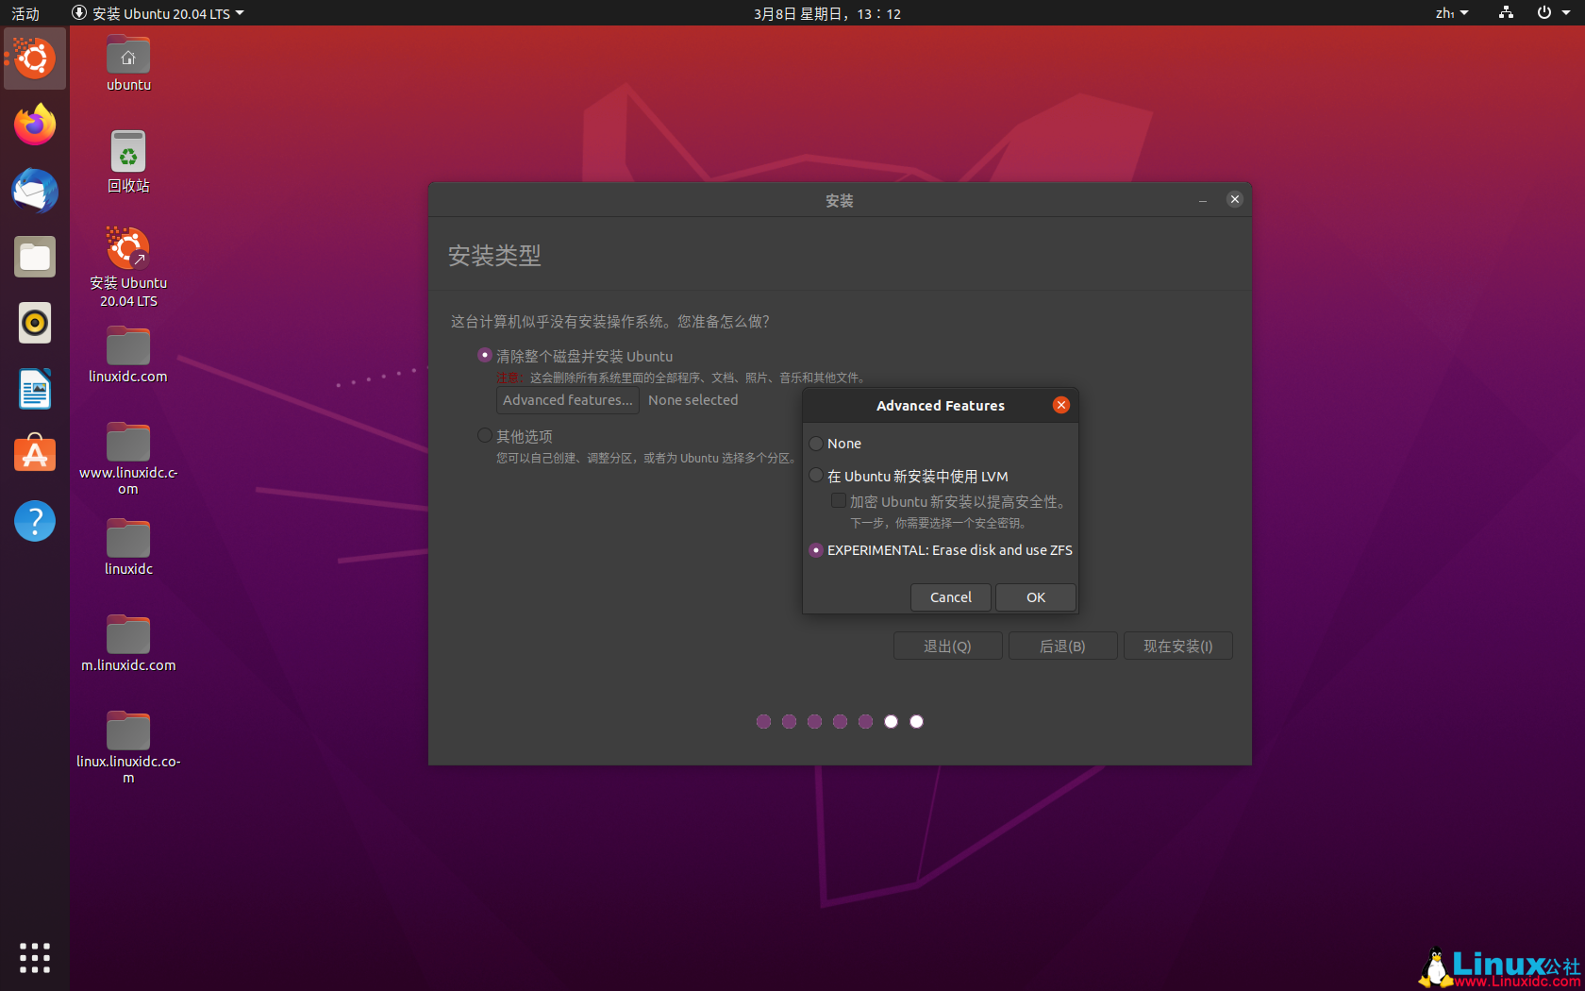Open the Help application in the dock

(34, 520)
